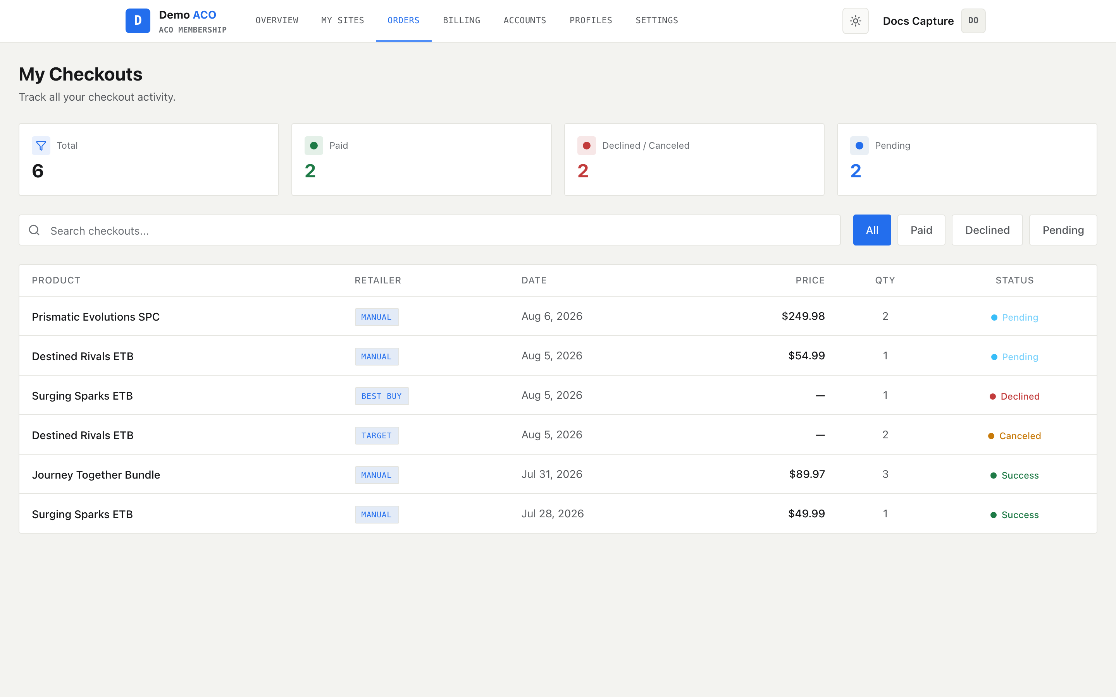
Task: Filter checkouts by Declined
Action: pos(987,230)
